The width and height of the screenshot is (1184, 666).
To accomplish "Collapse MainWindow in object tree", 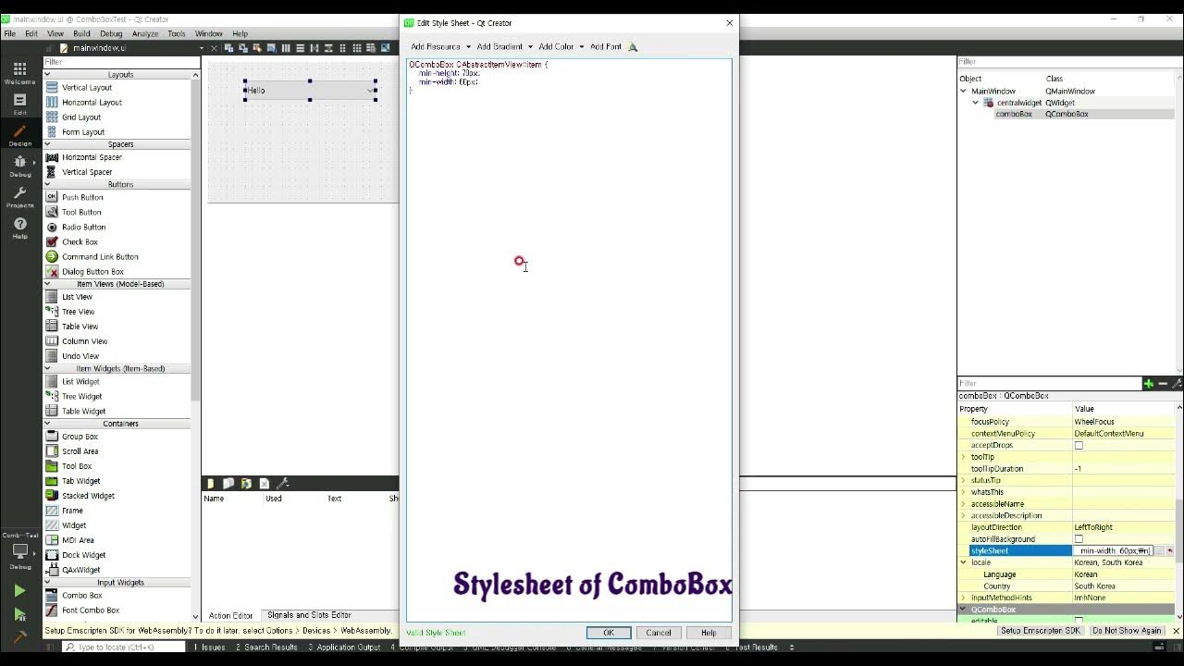I will [963, 91].
